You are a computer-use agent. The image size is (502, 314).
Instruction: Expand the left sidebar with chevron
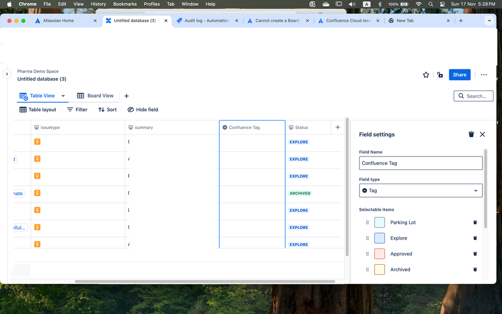pyautogui.click(x=7, y=74)
